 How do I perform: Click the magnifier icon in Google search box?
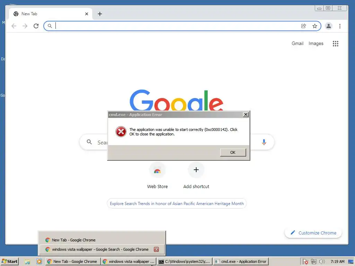tap(89, 142)
